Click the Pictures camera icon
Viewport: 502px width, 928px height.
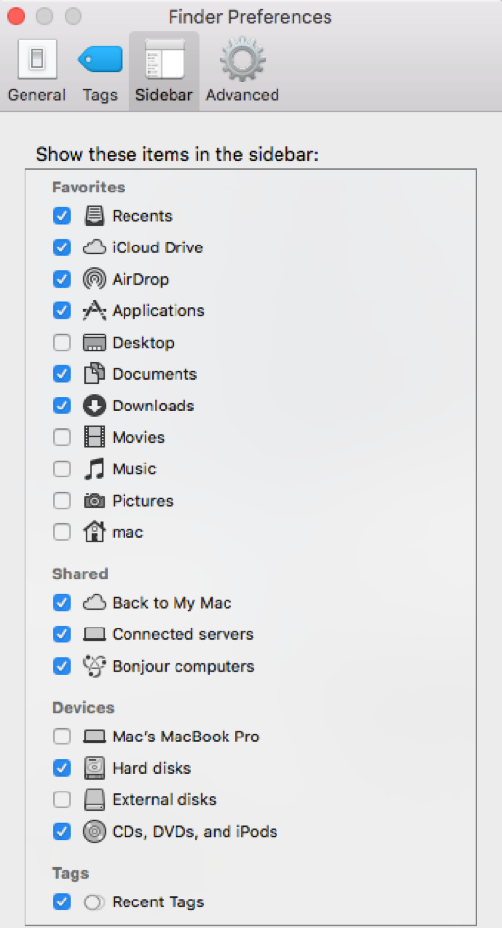[94, 501]
